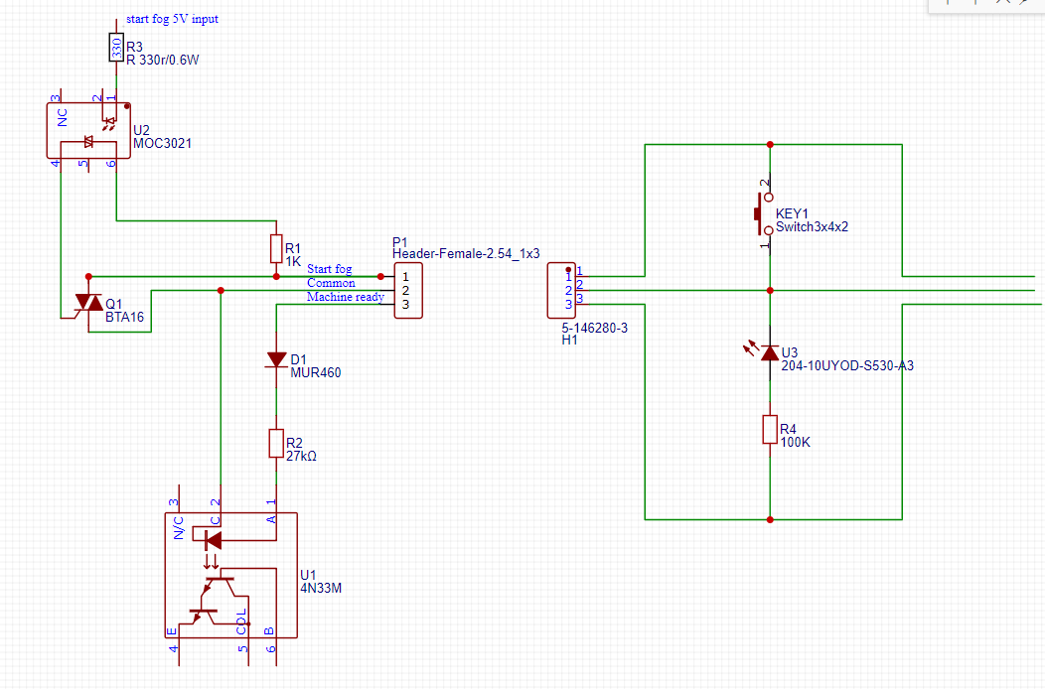Viewport: 1045px width, 689px height.
Task: Click the BTA16 part name text
Action: coord(124,317)
